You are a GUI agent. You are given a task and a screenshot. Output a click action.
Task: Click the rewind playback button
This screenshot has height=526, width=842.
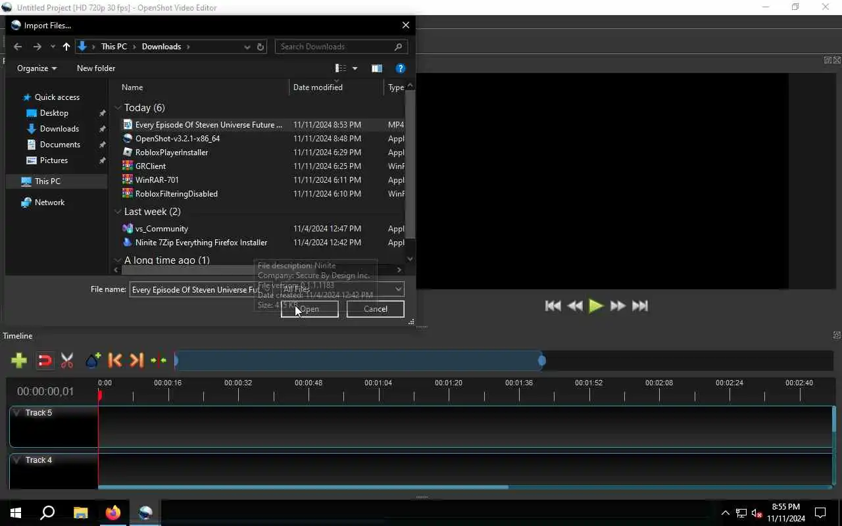(575, 306)
